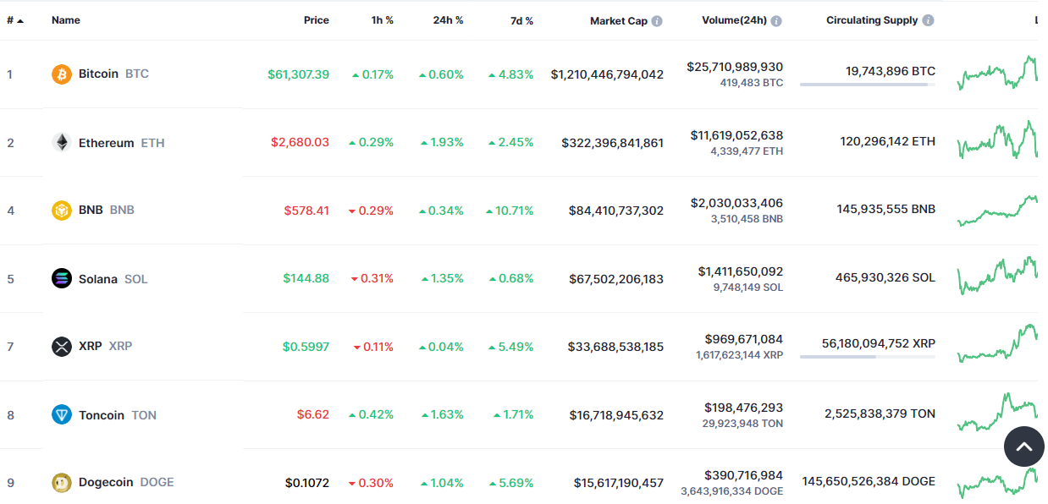Open Dogecoin's 7-day price sparkline chart
1048x504 pixels.
pos(998,483)
